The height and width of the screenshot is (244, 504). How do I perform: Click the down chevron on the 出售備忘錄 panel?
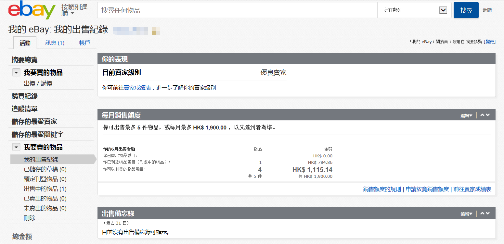tap(488, 213)
